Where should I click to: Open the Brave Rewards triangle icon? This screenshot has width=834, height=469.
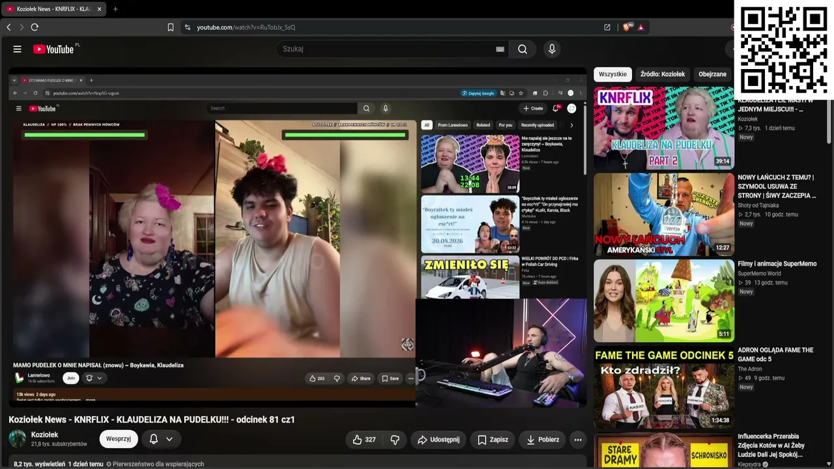tap(640, 27)
